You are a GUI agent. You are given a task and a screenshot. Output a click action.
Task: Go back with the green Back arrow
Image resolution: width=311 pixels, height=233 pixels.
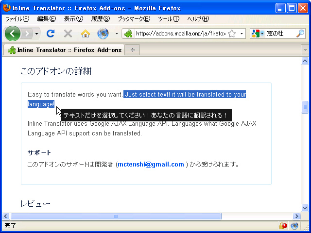[13, 33]
